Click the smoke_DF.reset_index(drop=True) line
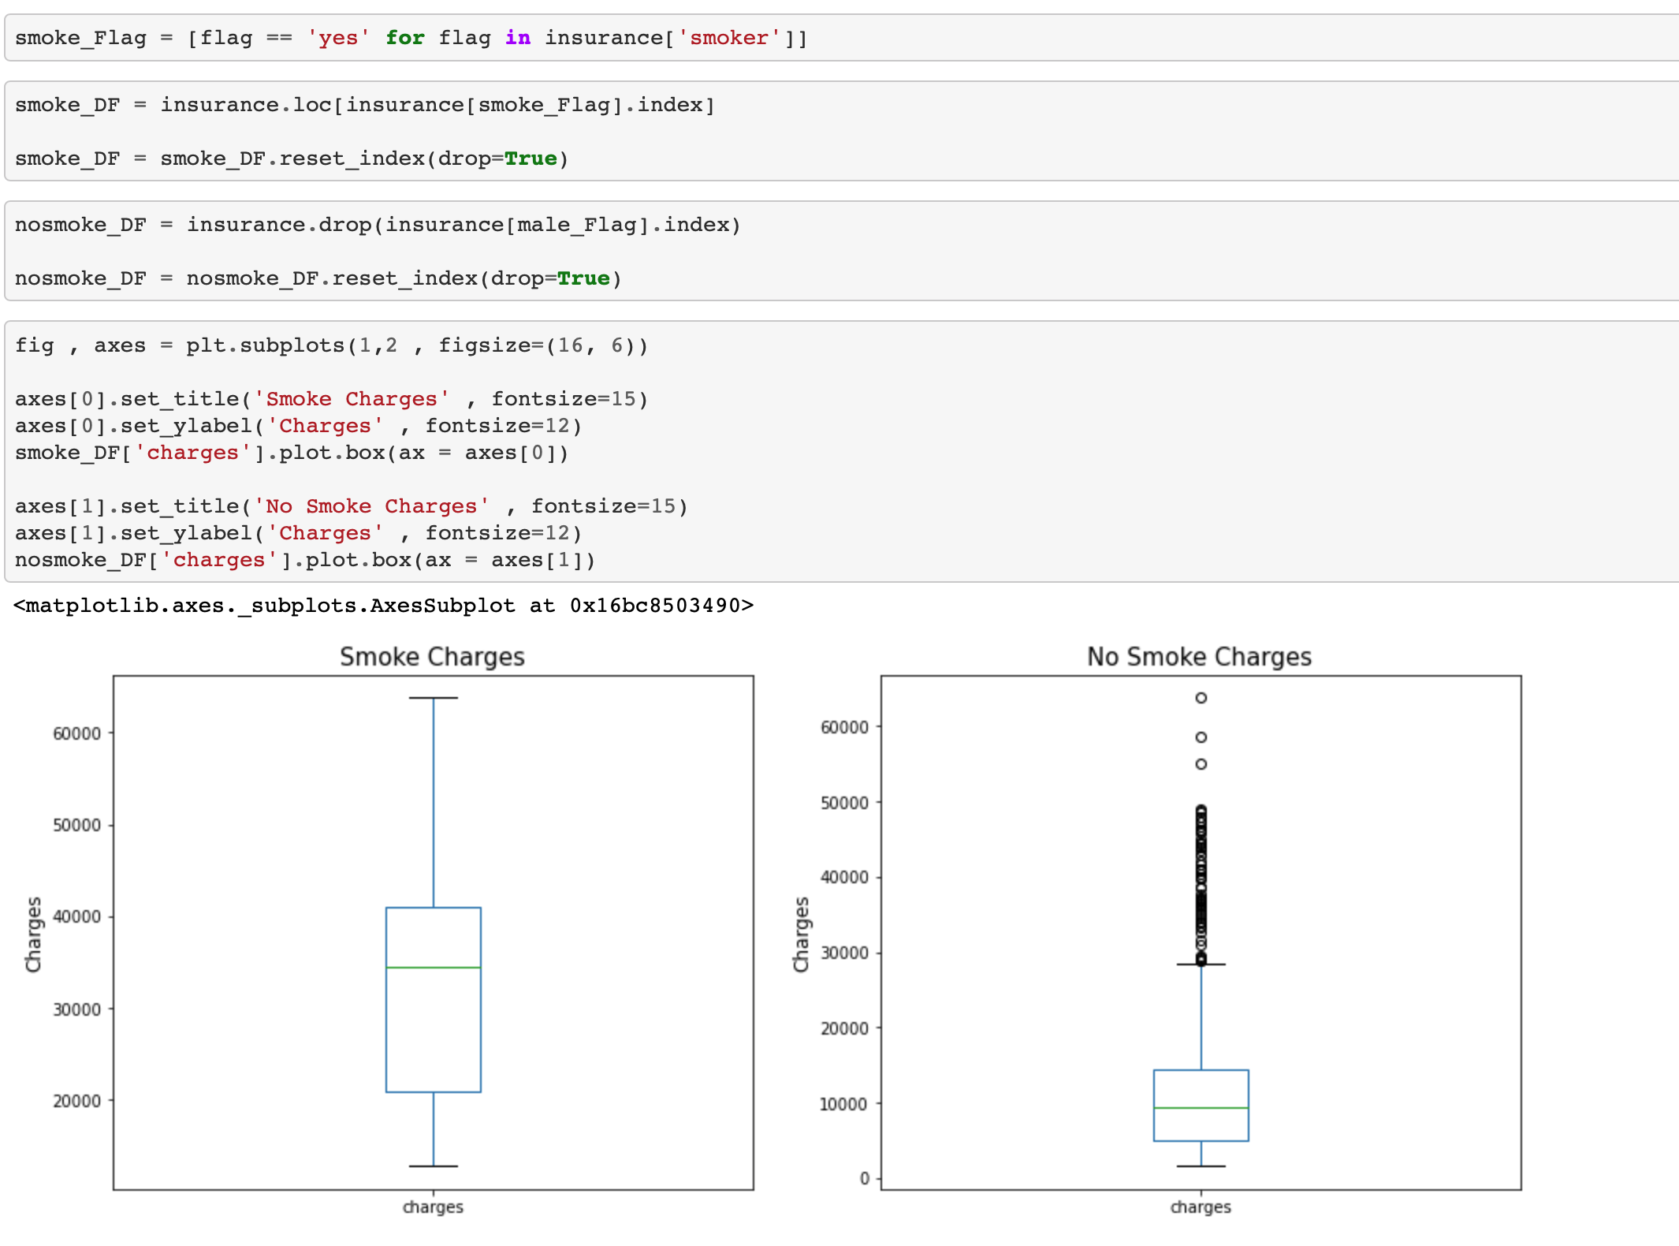 pos(292,159)
